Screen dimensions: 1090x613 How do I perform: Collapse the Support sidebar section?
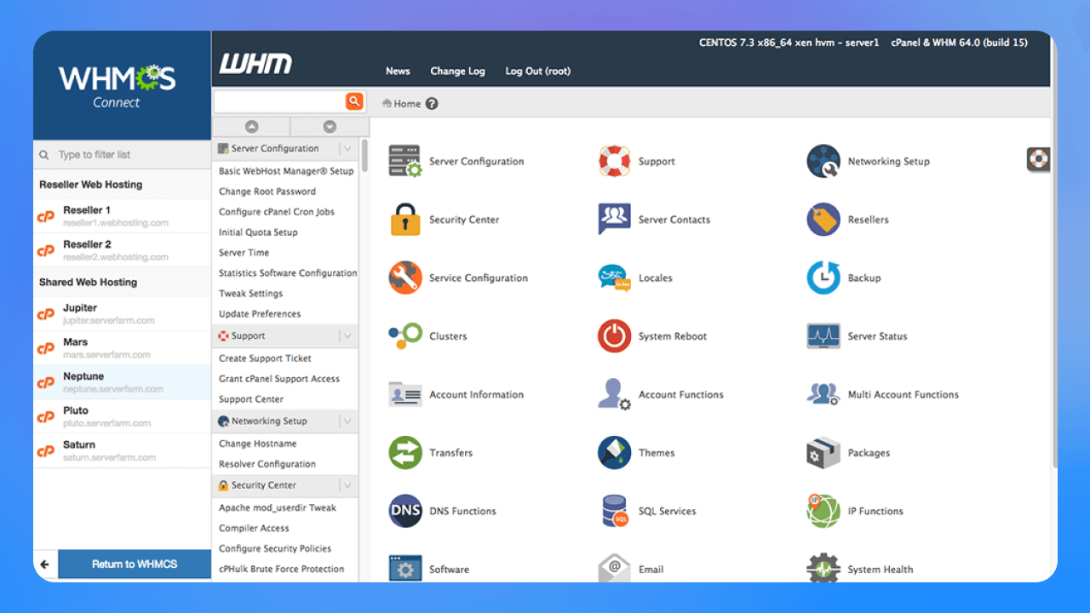click(347, 336)
